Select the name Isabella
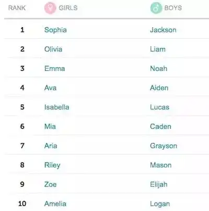Viewport: 209px width, 211px height. [56, 107]
